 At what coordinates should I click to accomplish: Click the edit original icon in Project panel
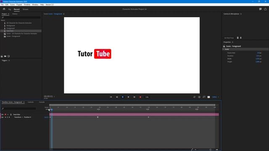(8, 56)
